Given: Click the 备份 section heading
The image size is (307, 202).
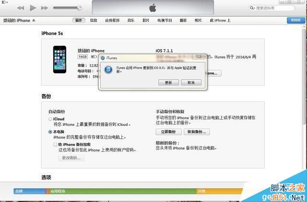Looking at the screenshot, I should pos(46,96).
